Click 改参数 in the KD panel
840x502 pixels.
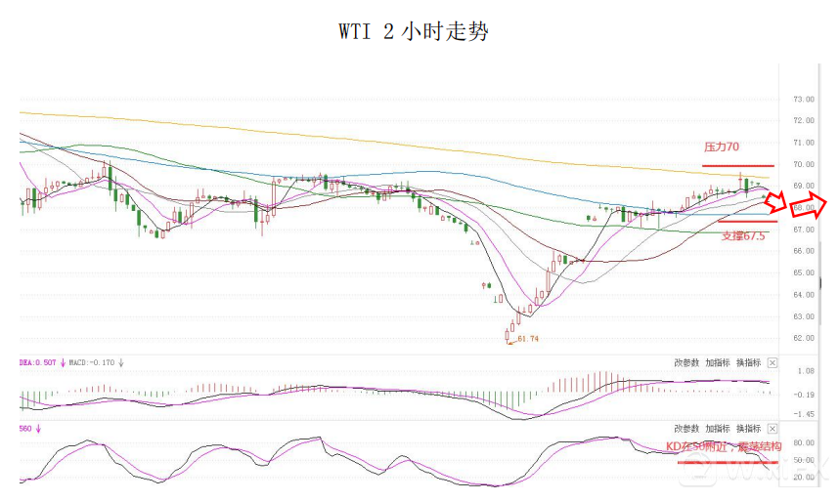[686, 429]
